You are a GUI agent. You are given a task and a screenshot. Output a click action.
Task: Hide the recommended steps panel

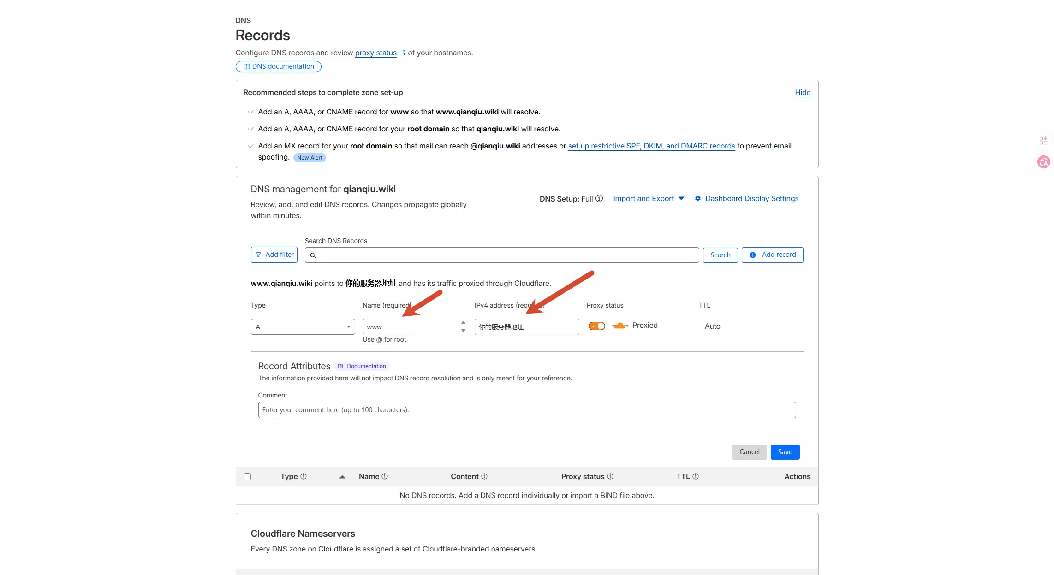pos(803,92)
